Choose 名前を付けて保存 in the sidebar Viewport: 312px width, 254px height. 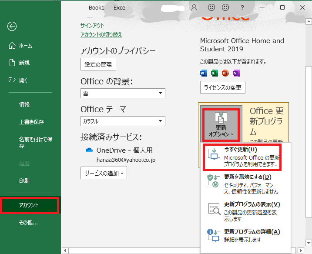[36, 142]
